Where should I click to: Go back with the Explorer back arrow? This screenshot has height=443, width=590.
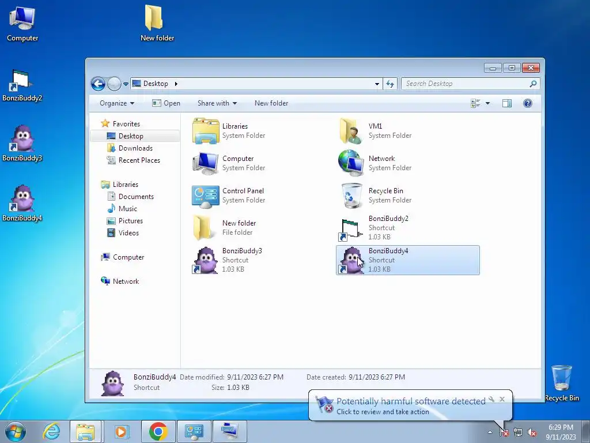click(98, 84)
